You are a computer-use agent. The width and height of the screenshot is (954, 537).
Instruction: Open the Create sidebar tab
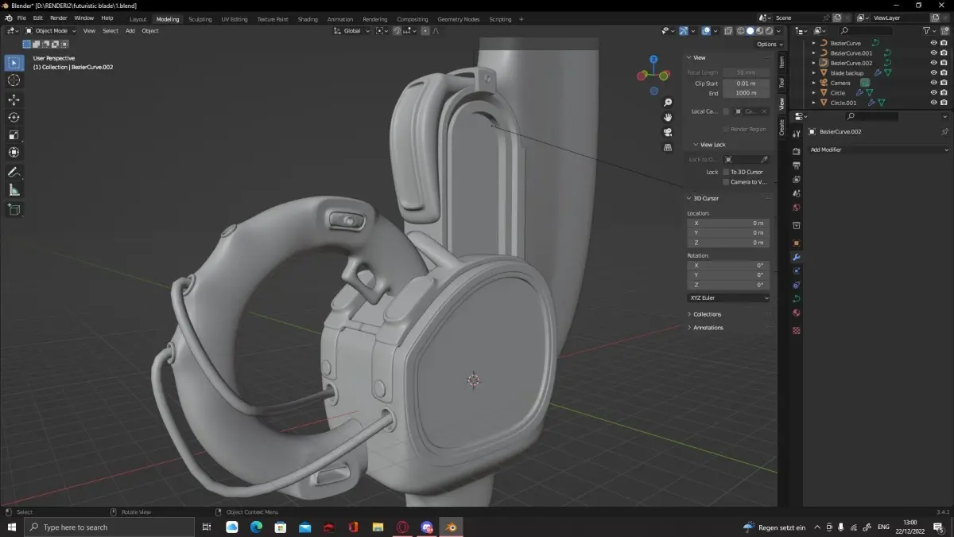click(781, 126)
